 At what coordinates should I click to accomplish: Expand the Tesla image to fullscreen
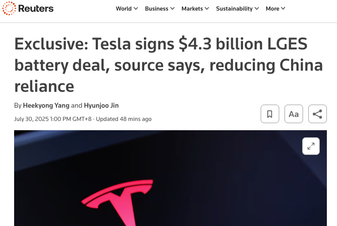coord(311,146)
